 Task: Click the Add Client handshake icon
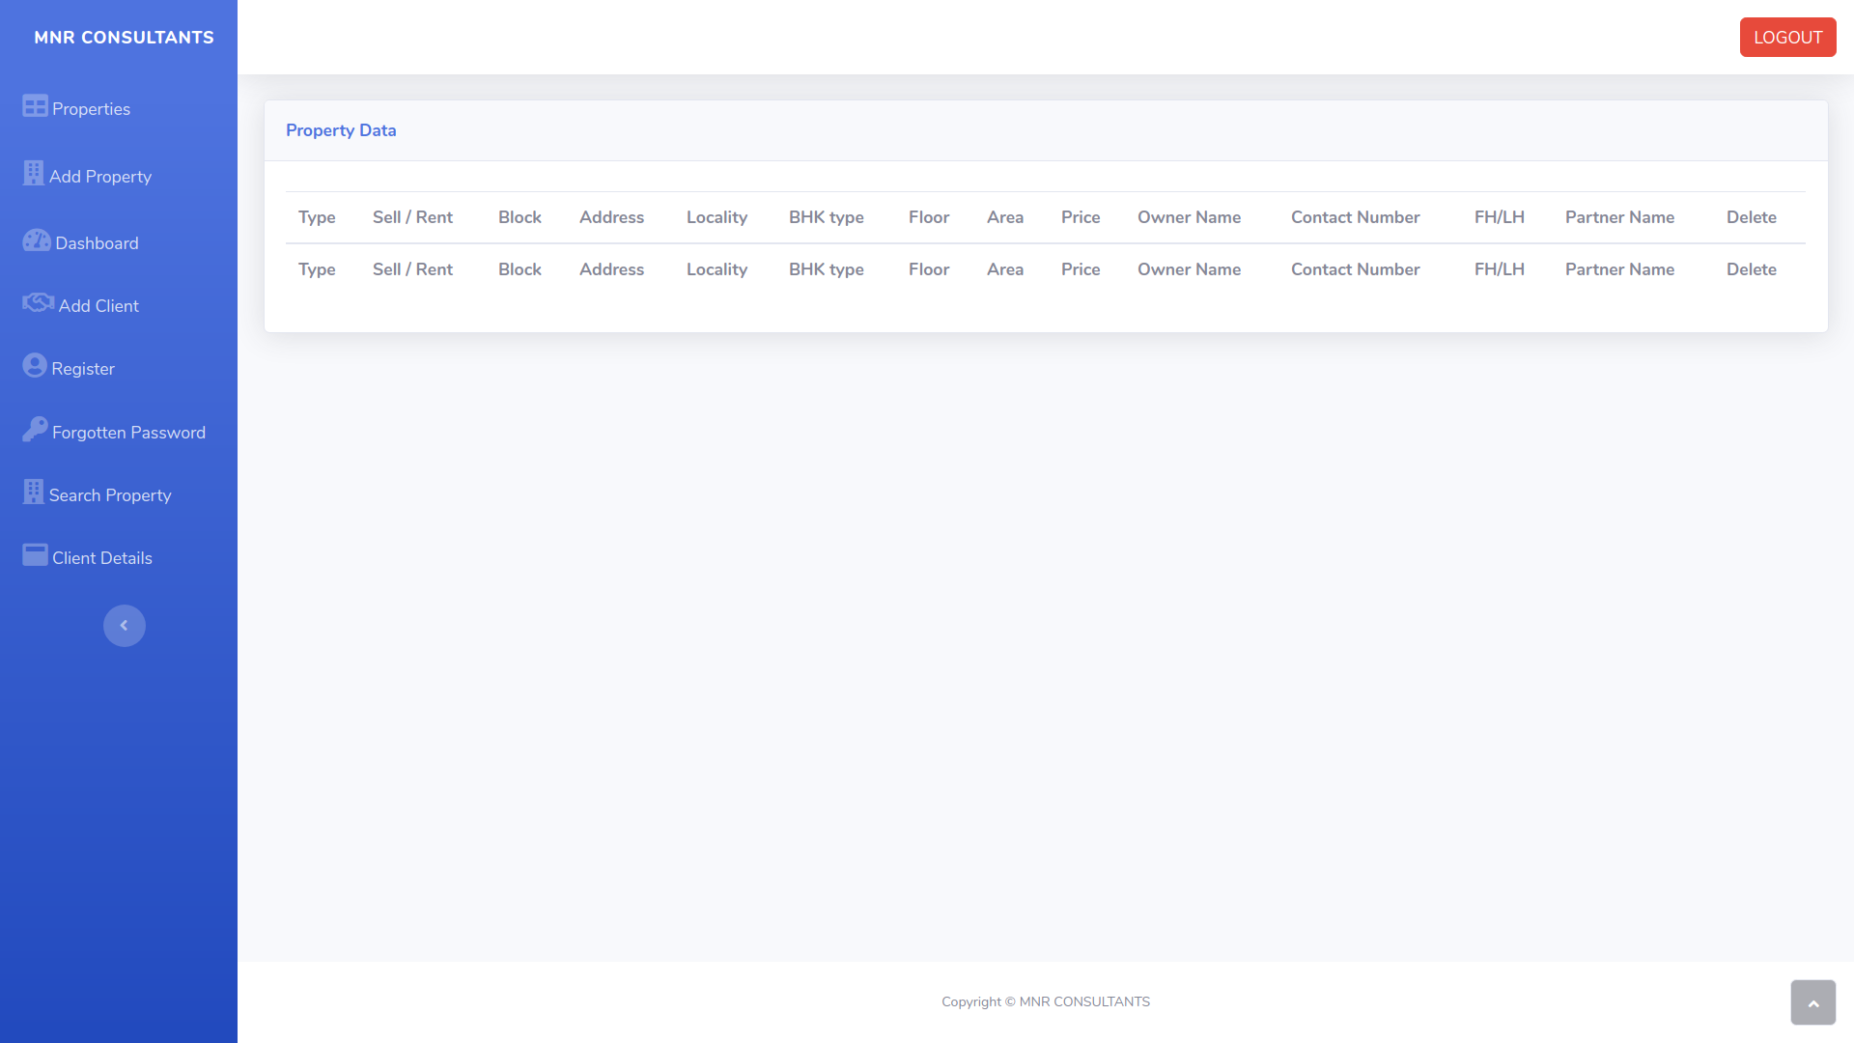tap(39, 303)
